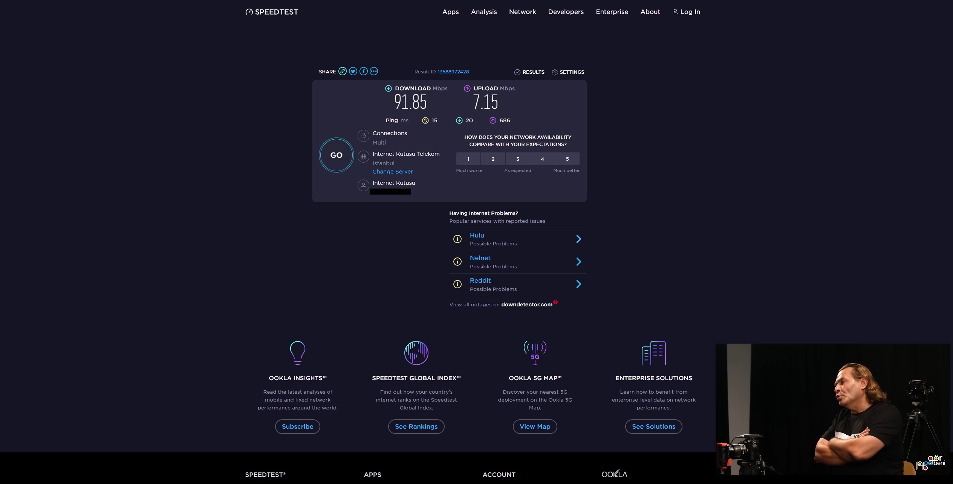Viewport: 953px width, 484px height.
Task: Rate network availability as 3
Action: coord(518,159)
